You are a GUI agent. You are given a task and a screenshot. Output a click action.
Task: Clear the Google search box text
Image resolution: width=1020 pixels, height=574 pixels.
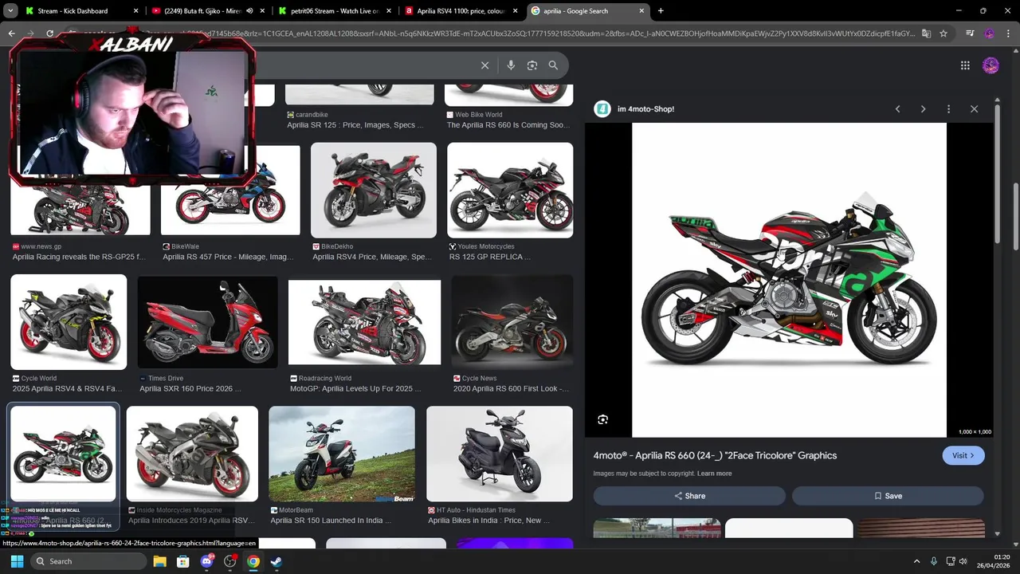pos(484,65)
